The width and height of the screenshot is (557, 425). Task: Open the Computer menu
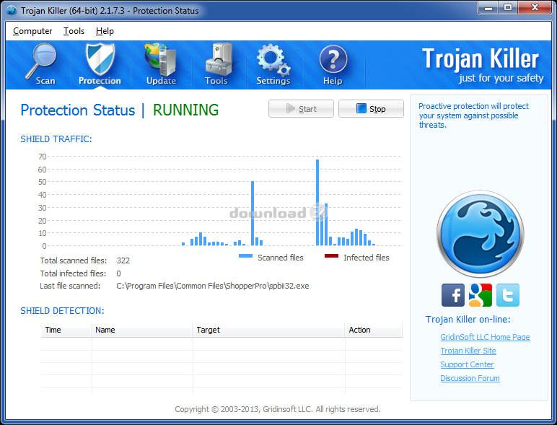click(x=32, y=31)
